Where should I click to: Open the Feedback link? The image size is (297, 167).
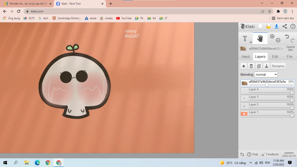pos(270,154)
